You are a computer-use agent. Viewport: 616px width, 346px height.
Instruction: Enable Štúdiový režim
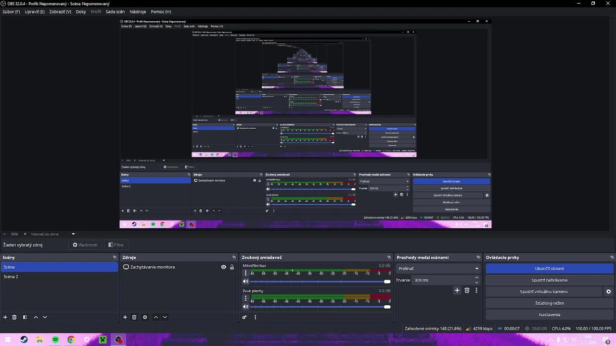[x=550, y=303]
